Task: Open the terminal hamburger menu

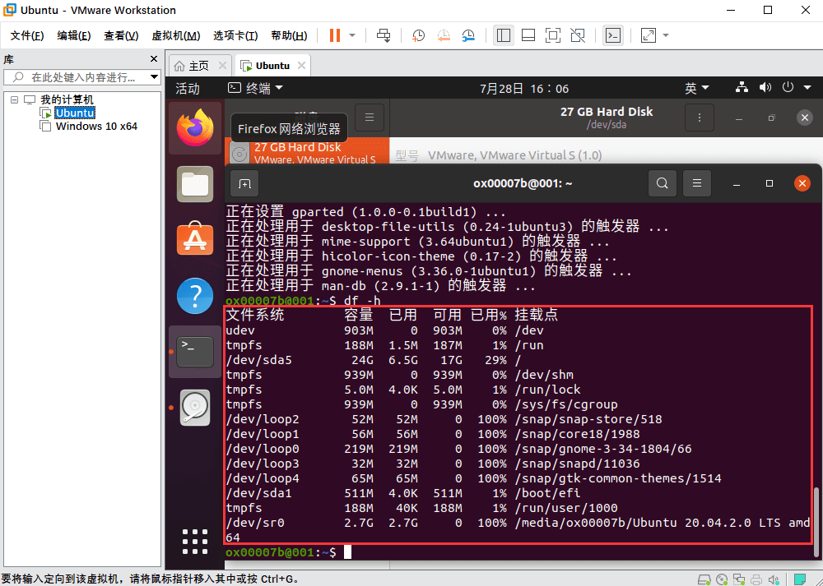Action: (x=697, y=184)
